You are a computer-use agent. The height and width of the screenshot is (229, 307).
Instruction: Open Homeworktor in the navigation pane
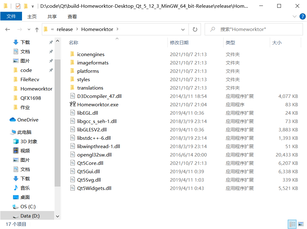[x=36, y=89]
